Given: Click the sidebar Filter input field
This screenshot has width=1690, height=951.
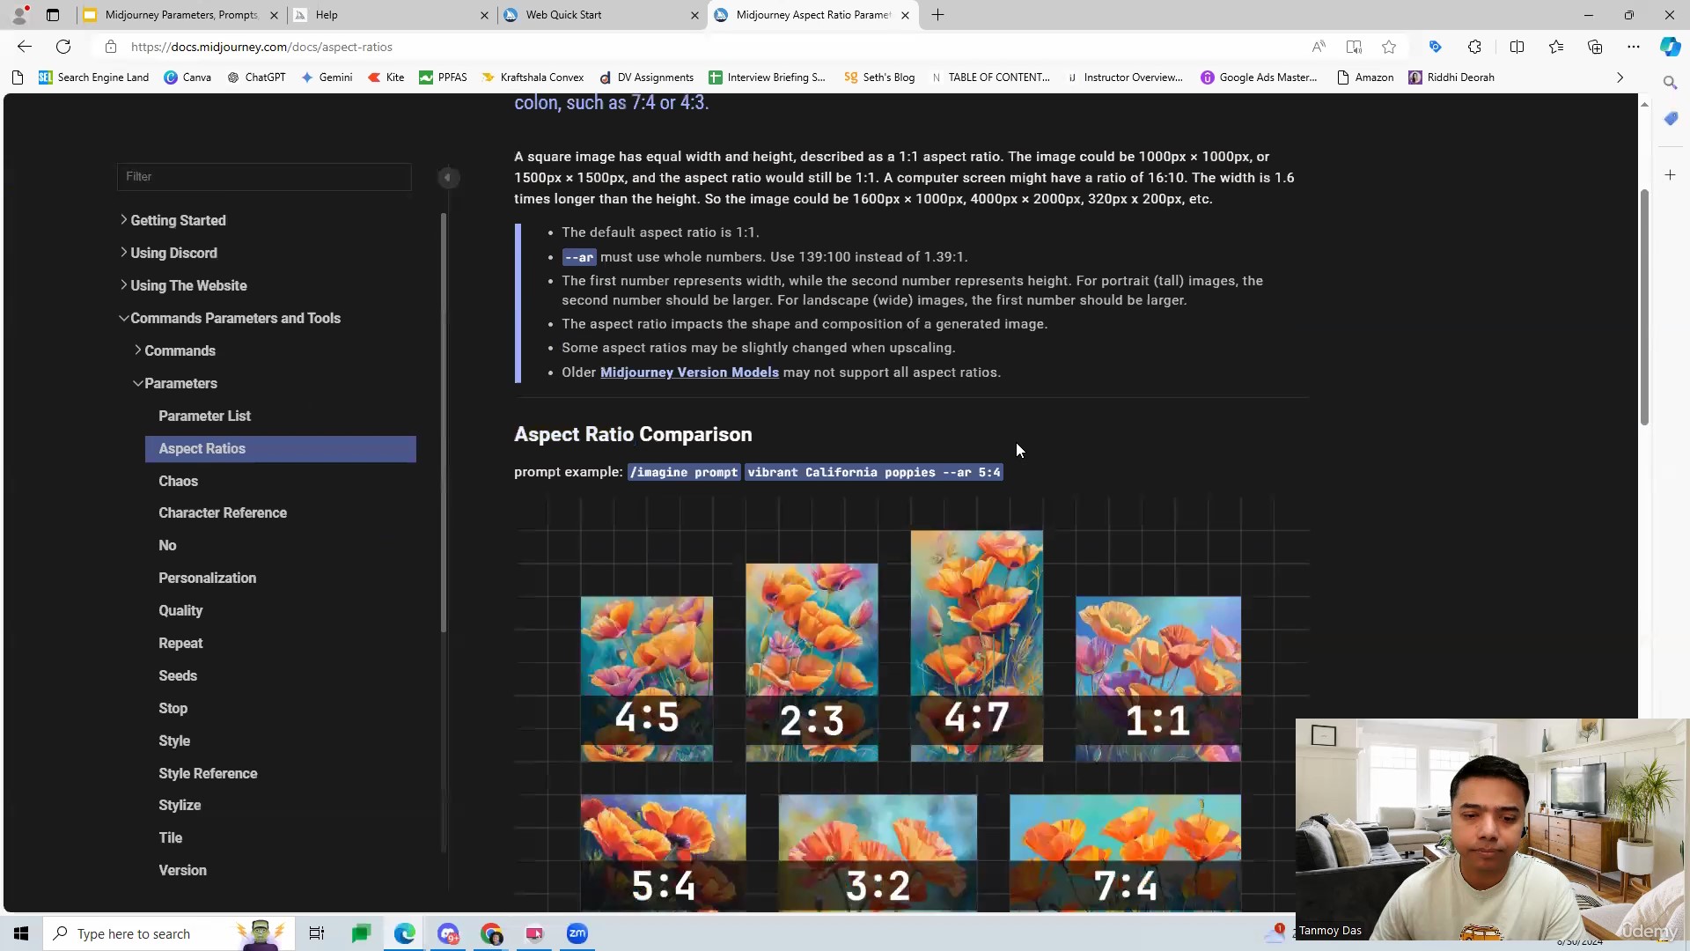Looking at the screenshot, I should click(264, 176).
